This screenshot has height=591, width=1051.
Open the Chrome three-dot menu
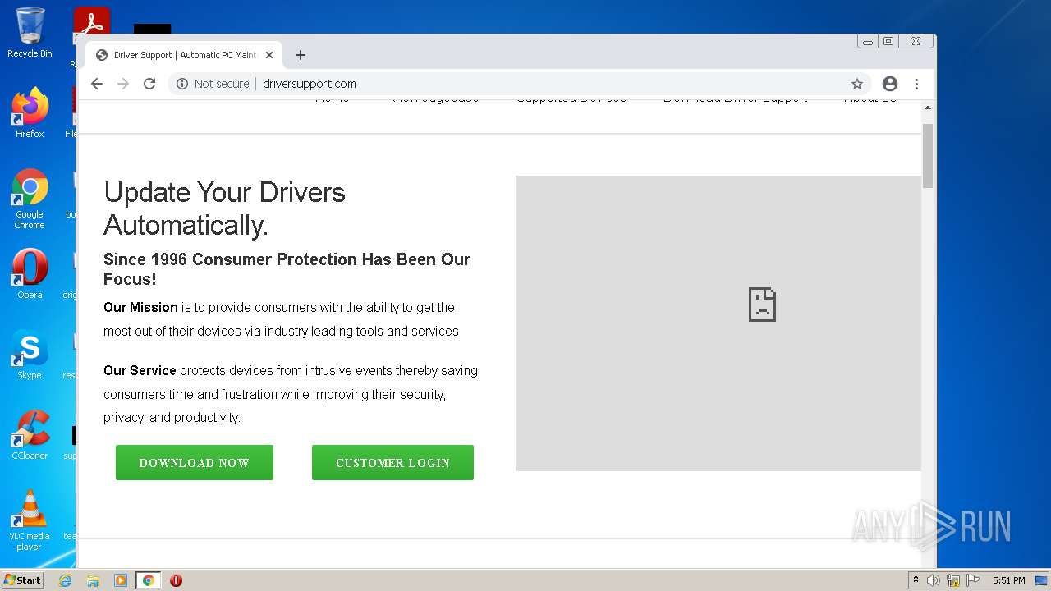click(916, 84)
